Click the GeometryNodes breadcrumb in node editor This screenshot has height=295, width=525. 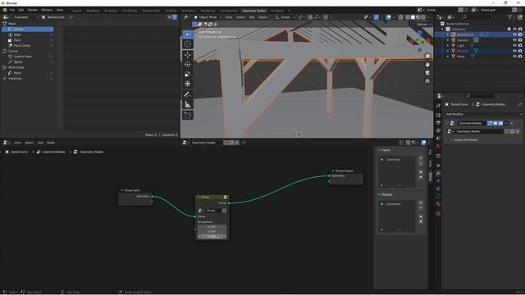[x=53, y=152]
